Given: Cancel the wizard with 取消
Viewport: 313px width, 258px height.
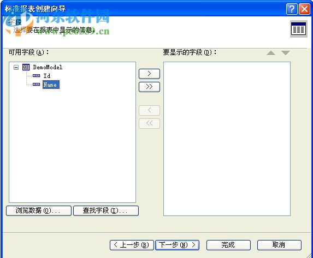Looking at the screenshot, I should [279, 245].
